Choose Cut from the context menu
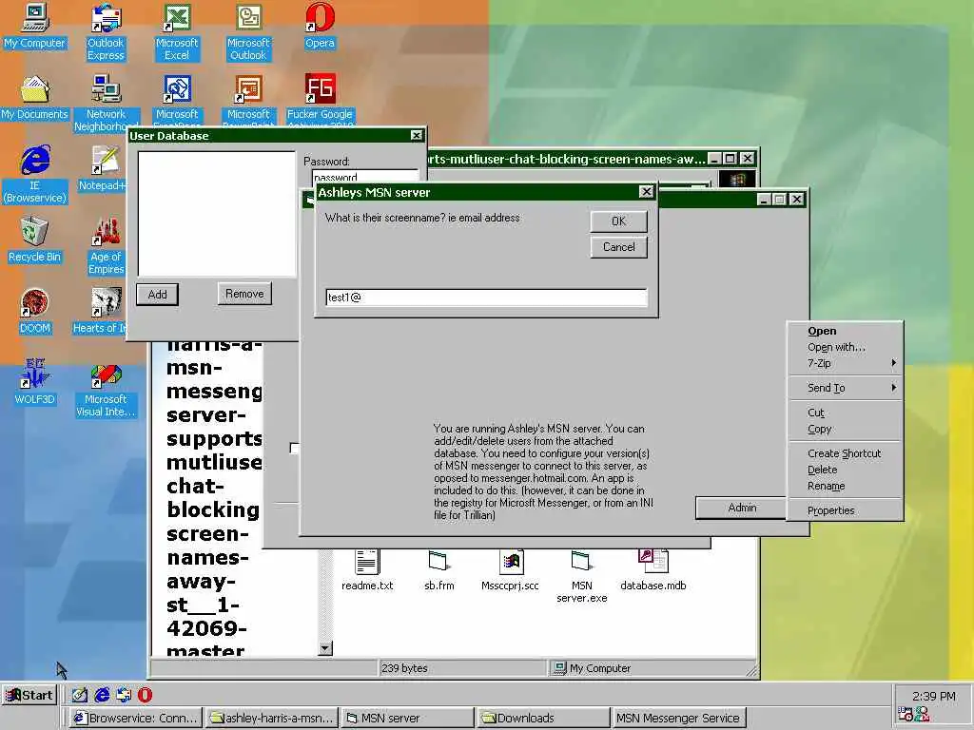Image resolution: width=974 pixels, height=730 pixels. (x=845, y=413)
